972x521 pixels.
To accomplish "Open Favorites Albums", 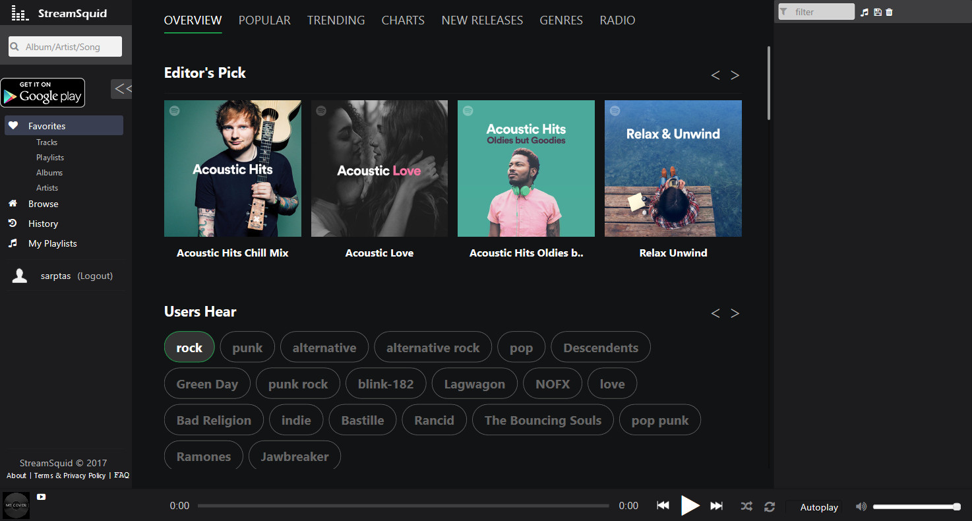I will pyautogui.click(x=49, y=173).
